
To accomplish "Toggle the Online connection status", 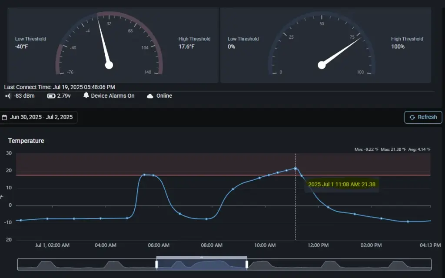I will pyautogui.click(x=160, y=96).
